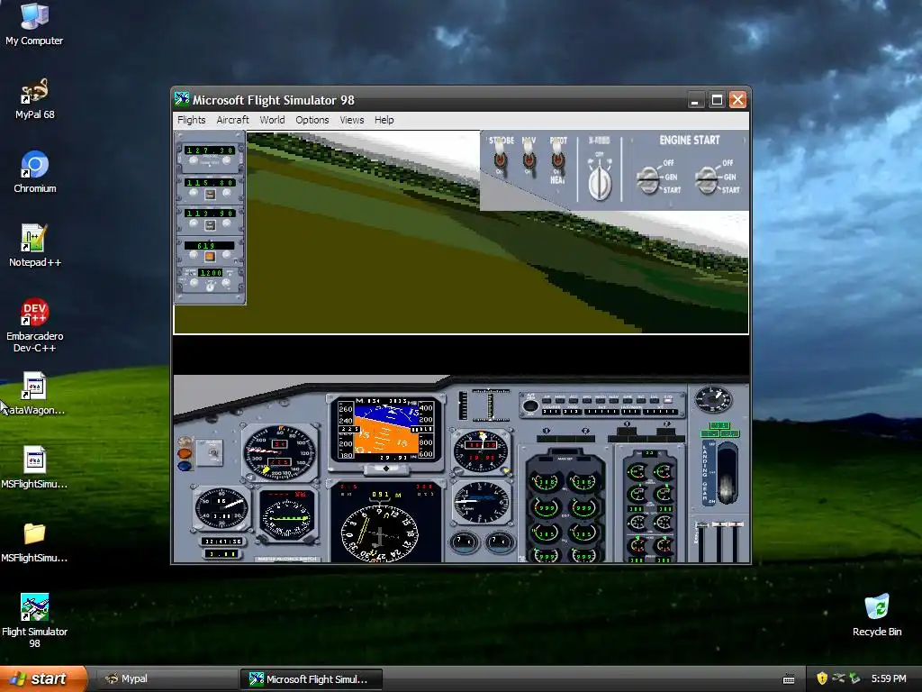Viewport: 922px width, 692px height.
Task: Click the white marker beacon light
Action: (x=185, y=441)
